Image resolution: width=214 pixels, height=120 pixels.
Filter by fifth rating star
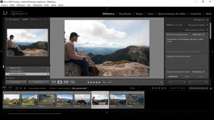[165, 88]
